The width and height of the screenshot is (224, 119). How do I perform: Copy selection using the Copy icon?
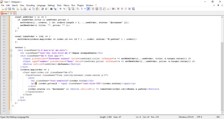pyautogui.click(x=33, y=9)
